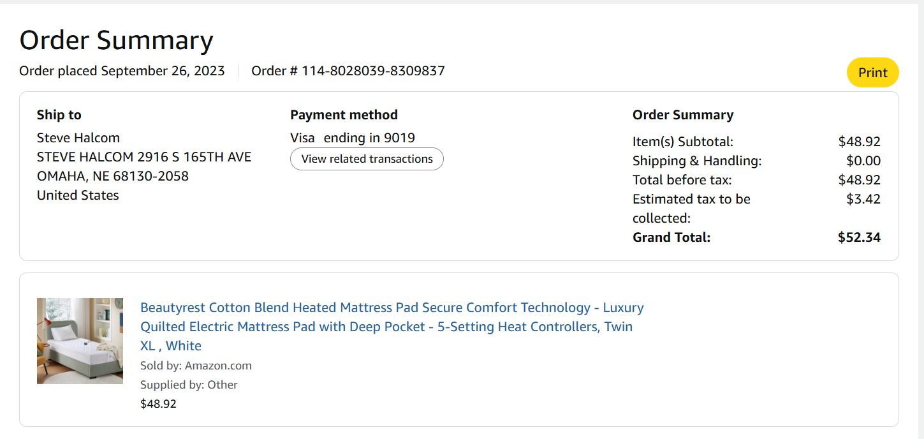
Task: Click the Sold by: Amazon.com text
Action: tap(196, 366)
